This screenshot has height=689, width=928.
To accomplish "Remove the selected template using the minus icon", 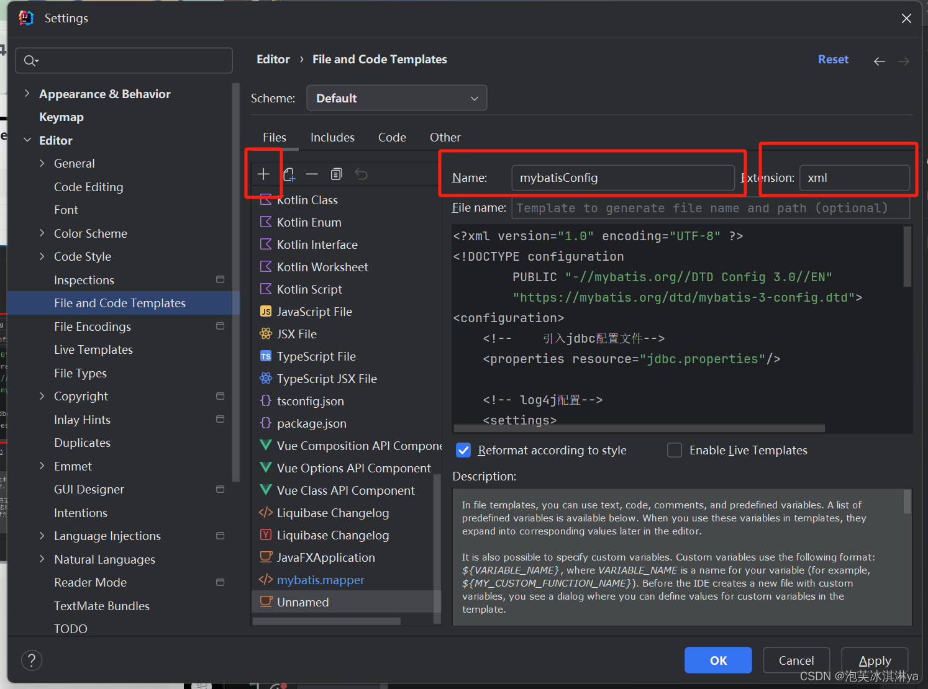I will point(312,174).
